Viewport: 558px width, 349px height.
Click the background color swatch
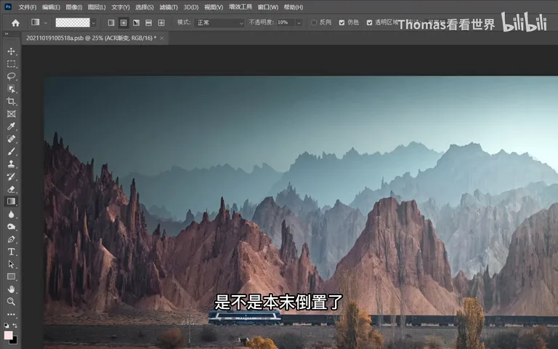15,341
